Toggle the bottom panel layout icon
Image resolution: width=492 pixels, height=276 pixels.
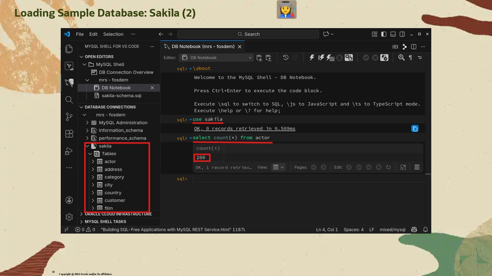(x=393, y=34)
